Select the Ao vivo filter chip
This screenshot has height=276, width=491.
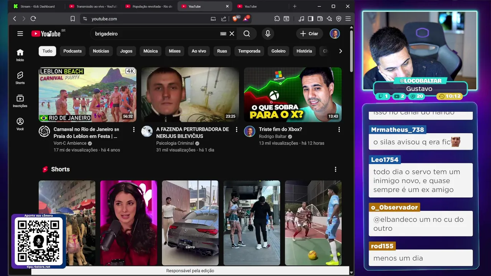pyautogui.click(x=199, y=51)
